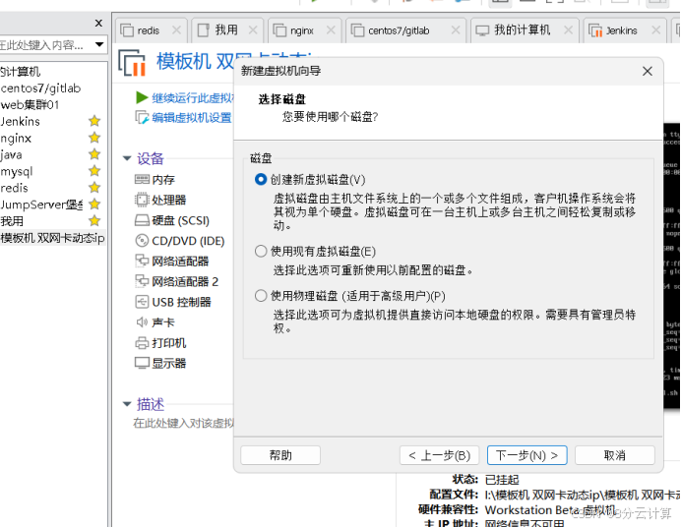The width and height of the screenshot is (681, 527).
Task: Select the hard disk (SCSI) icon
Action: click(x=142, y=220)
